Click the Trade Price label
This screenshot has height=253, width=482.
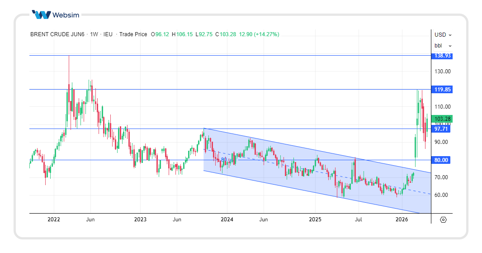pos(133,34)
